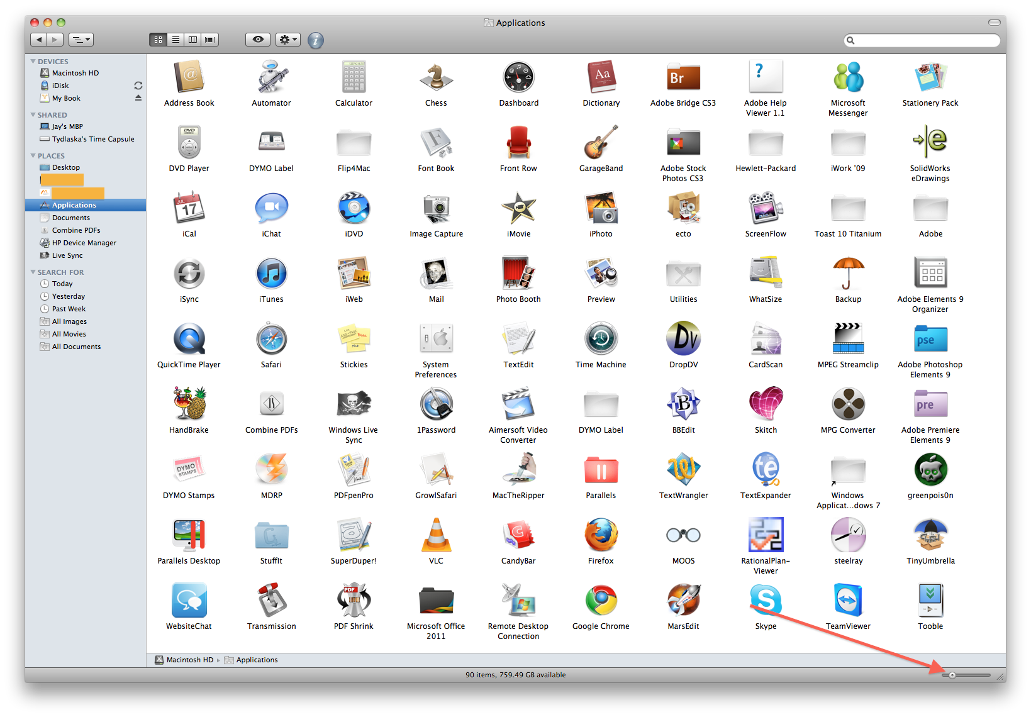Image resolution: width=1031 pixels, height=717 pixels.
Task: Click Applications in the path bar
Action: tap(252, 660)
